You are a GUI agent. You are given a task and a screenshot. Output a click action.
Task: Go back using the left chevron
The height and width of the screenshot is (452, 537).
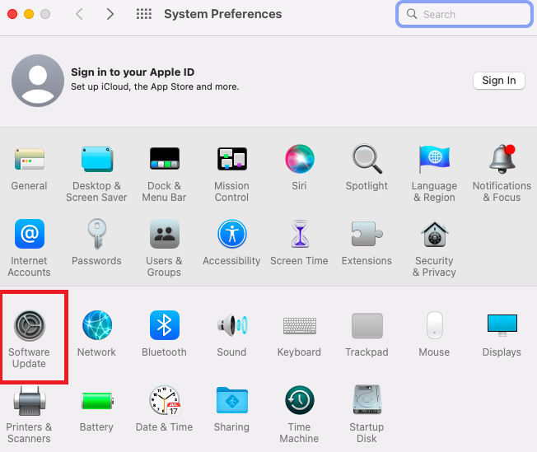(x=79, y=14)
